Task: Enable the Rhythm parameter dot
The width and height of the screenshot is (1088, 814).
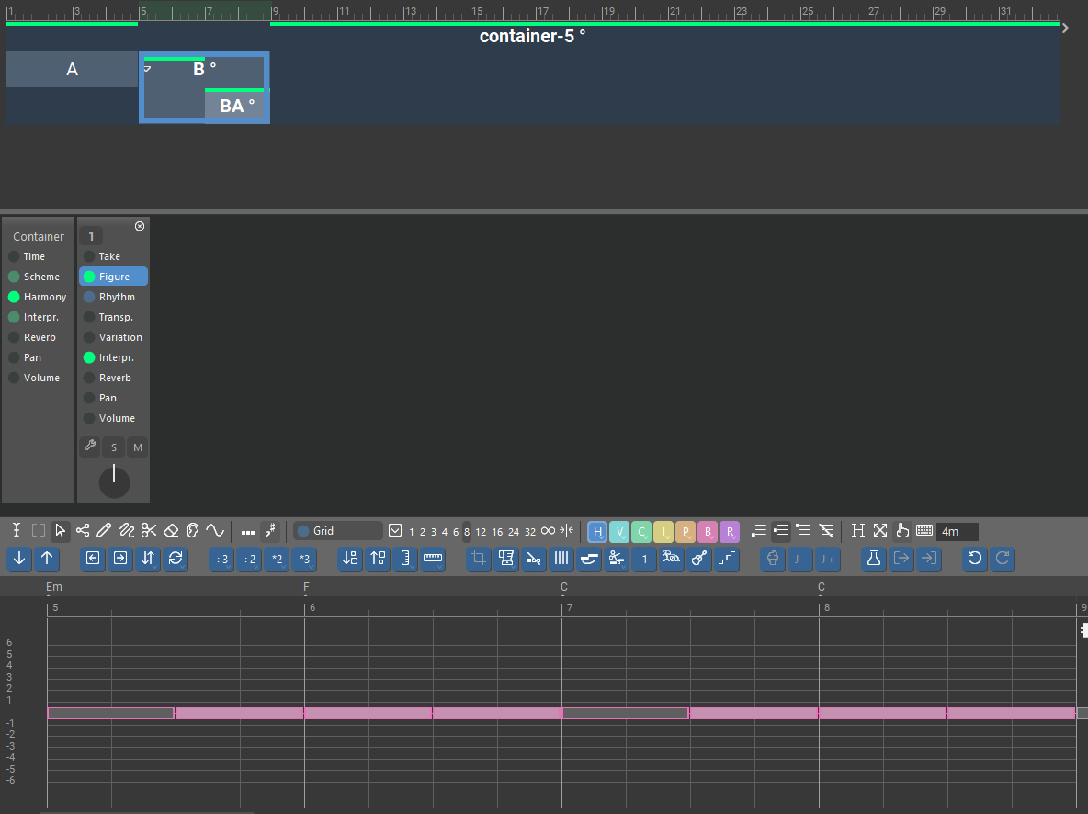Action: (89, 297)
